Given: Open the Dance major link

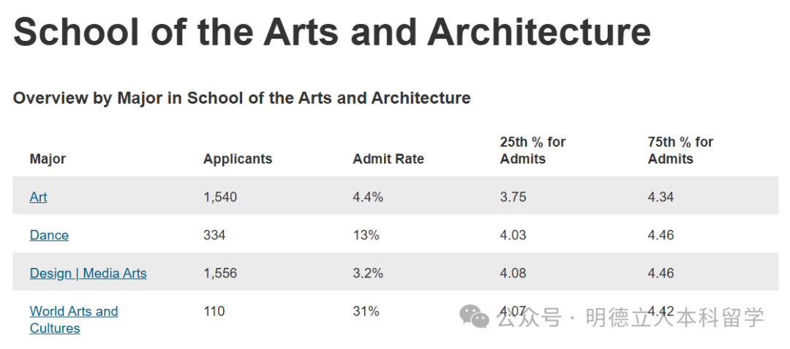Looking at the screenshot, I should pyautogui.click(x=49, y=235).
